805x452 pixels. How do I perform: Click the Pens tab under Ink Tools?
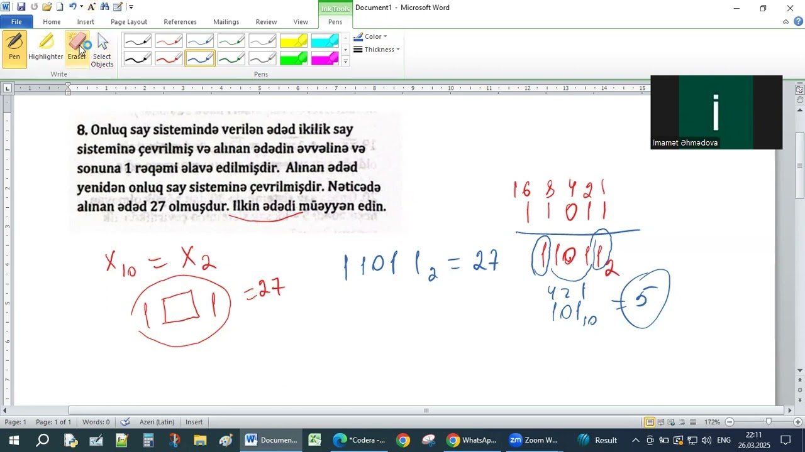(x=335, y=21)
